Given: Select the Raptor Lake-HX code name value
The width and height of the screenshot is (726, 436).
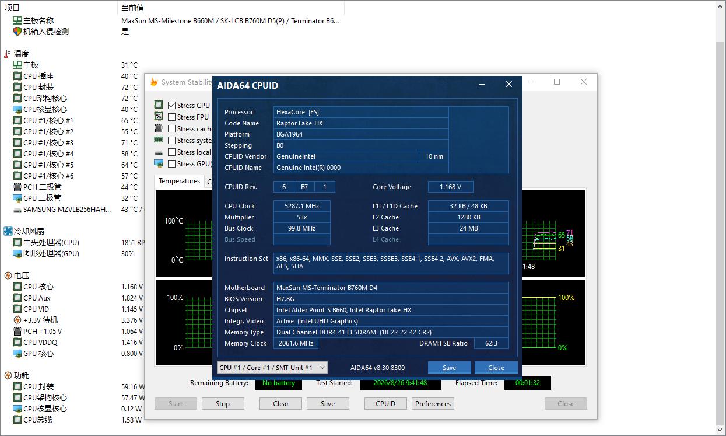Looking at the screenshot, I should (361, 123).
